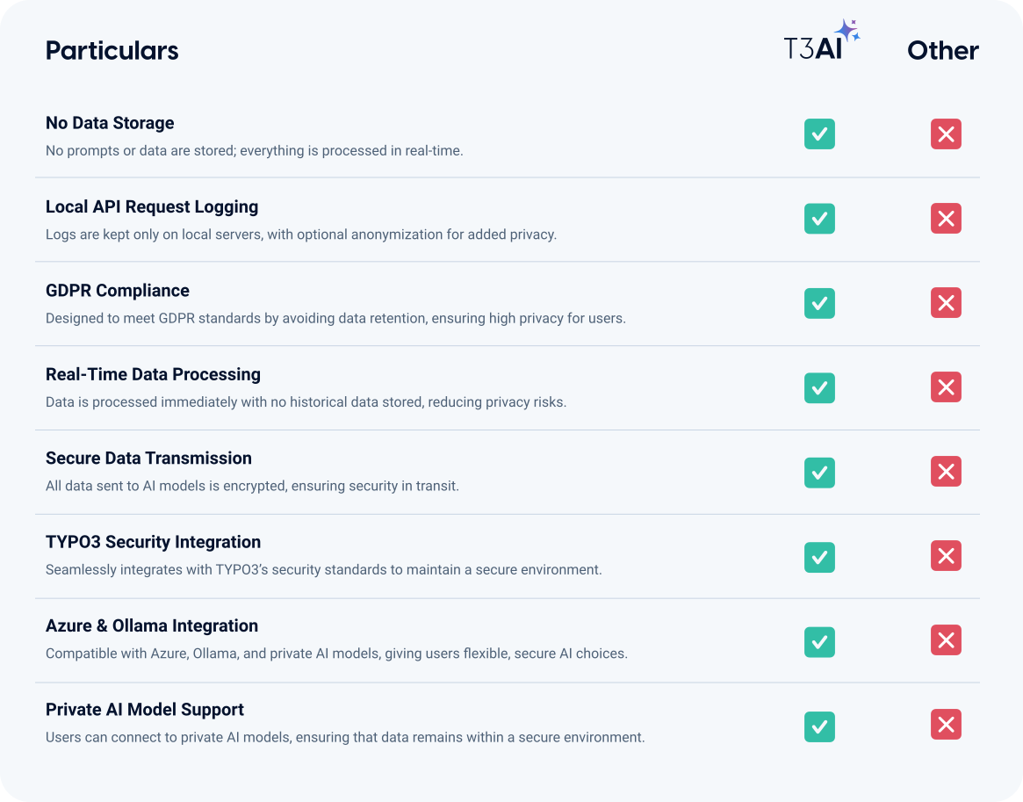Click green checkmark for Local API Request Logging
This screenshot has width=1023, height=802.
(819, 219)
